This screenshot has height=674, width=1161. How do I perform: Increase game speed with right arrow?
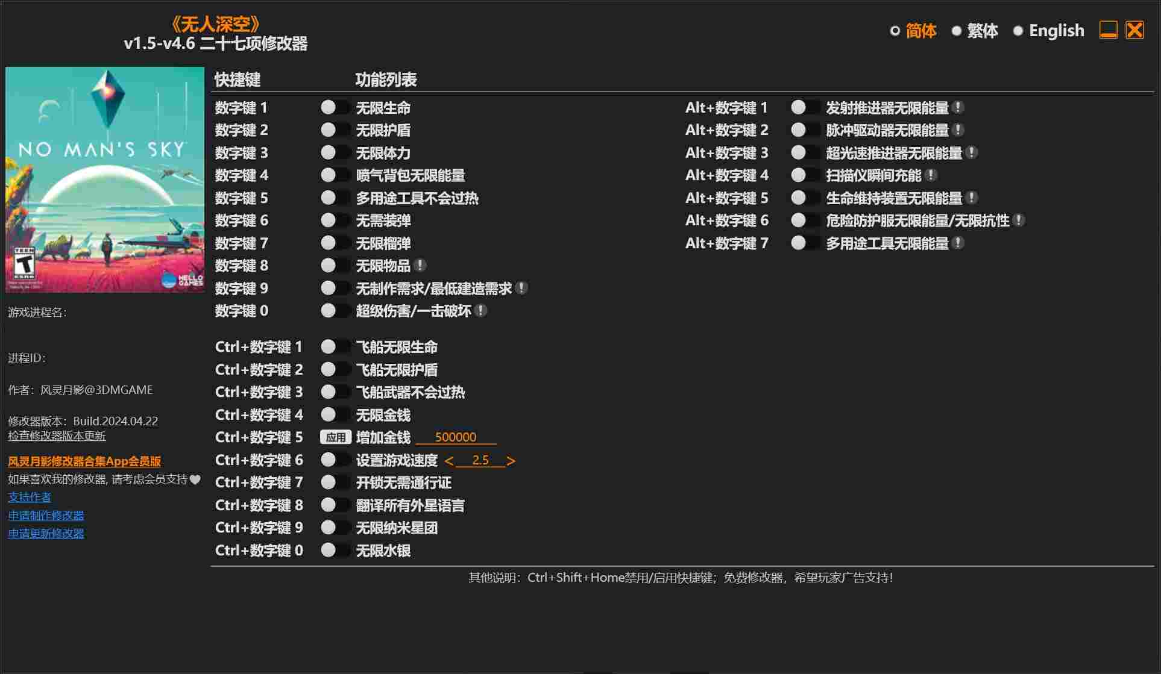(x=511, y=461)
